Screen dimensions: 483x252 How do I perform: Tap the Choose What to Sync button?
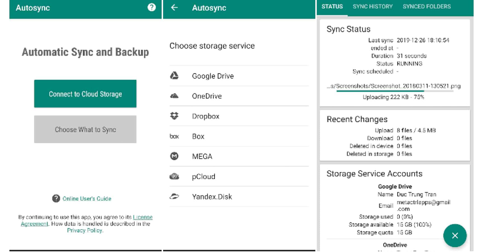(85, 129)
